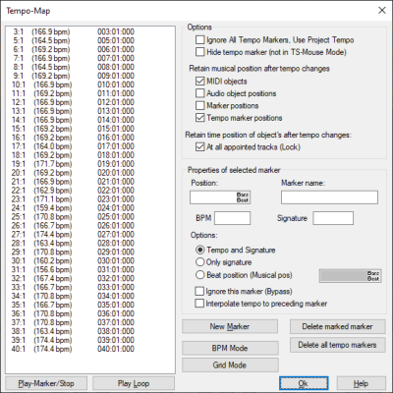Select tempo marker 31:1 at 156.6 bpm
The image size is (393, 393).
click(73, 270)
